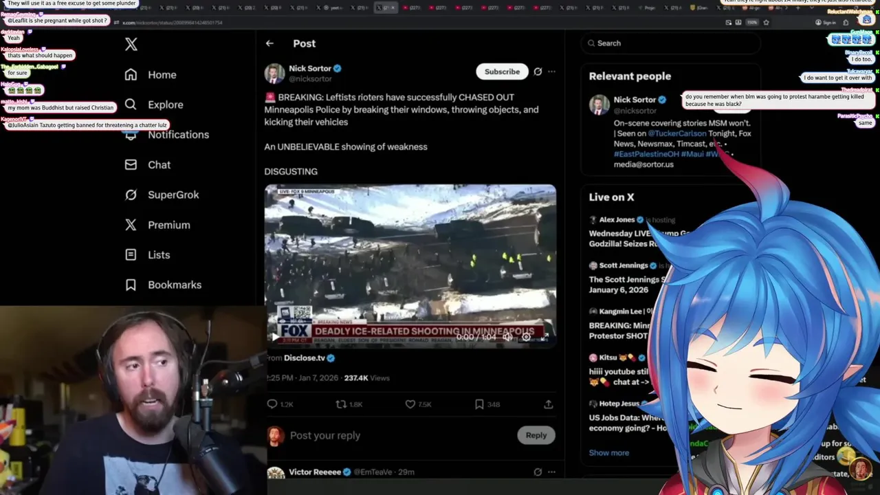
Task: Mute the video's sound
Action: coord(507,337)
